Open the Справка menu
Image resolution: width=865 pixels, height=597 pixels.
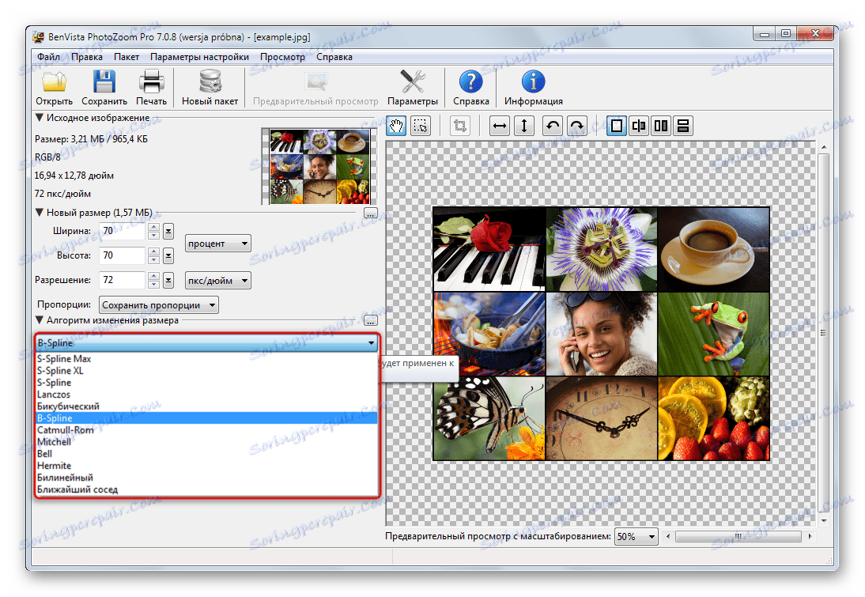334,57
